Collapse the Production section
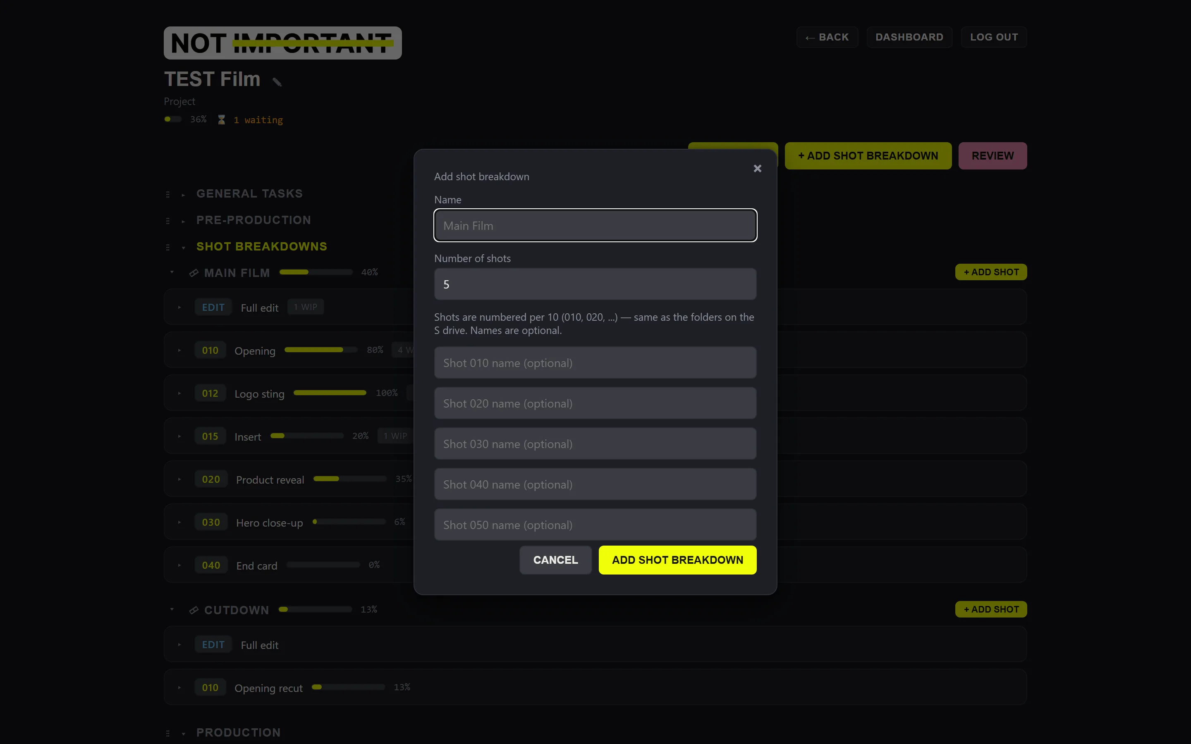Viewport: 1191px width, 744px height. click(183, 734)
